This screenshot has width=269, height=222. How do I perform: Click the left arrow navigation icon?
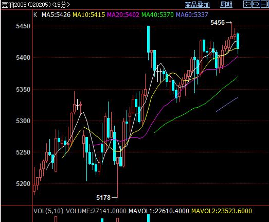click(x=247, y=4)
